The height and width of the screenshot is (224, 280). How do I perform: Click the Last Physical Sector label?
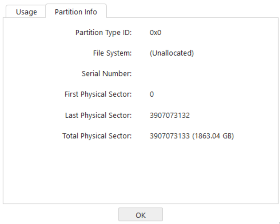[98, 115]
